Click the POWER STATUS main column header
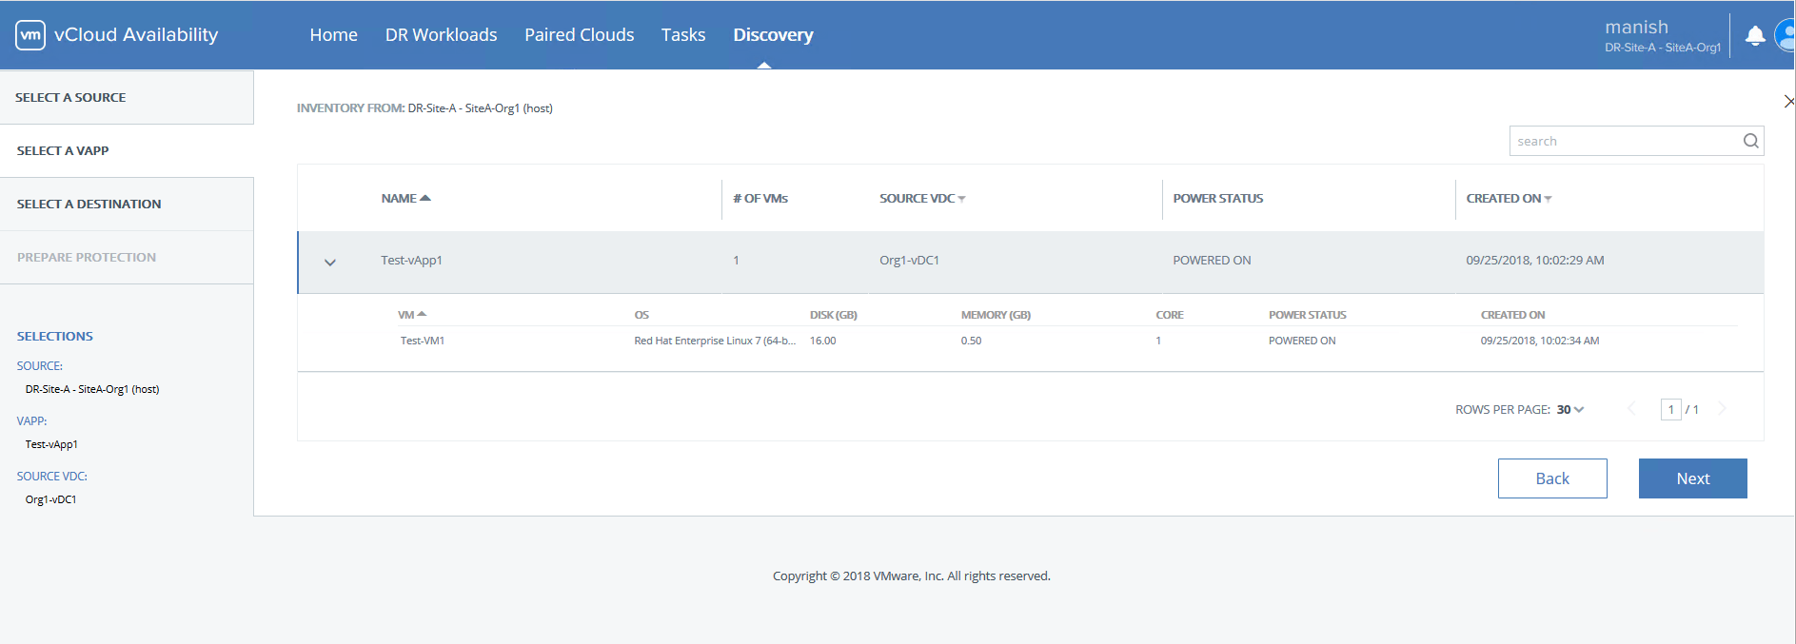 (1217, 198)
